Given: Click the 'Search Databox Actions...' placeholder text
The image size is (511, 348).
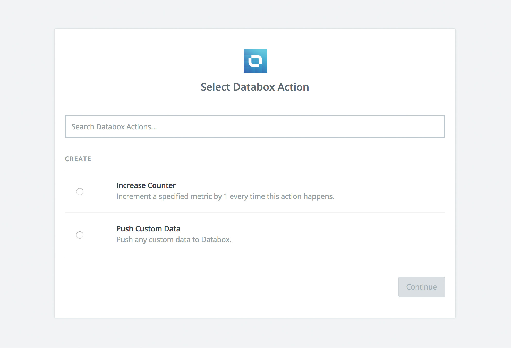Looking at the screenshot, I should click(114, 127).
